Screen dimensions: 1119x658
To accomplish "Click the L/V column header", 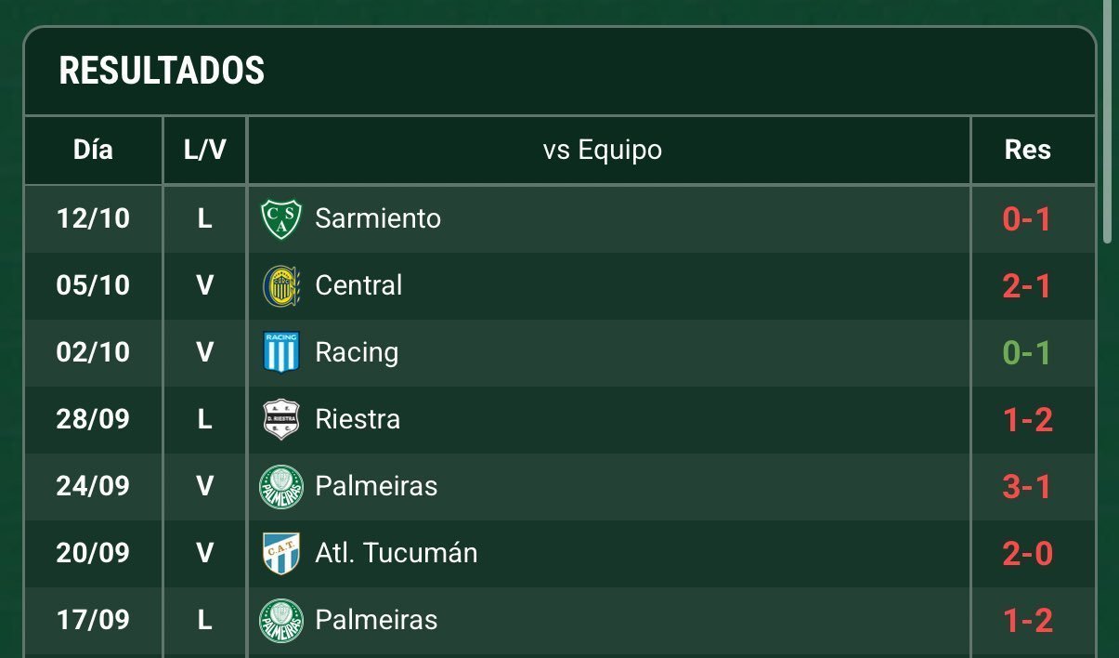I will (x=205, y=150).
